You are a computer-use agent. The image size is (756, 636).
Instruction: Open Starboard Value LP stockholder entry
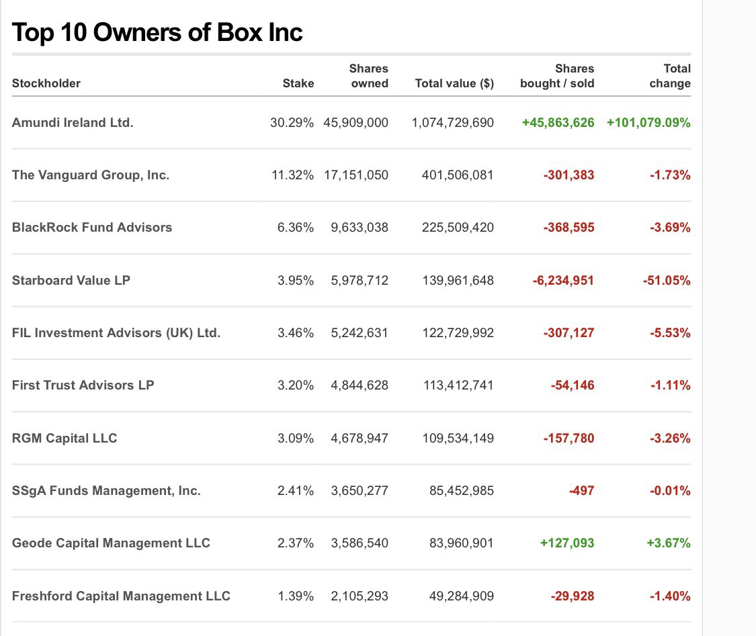click(x=71, y=281)
